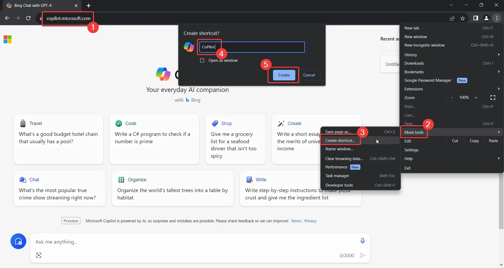504x268 pixels.
Task: Open a New Incognito window
Action: coord(452,45)
